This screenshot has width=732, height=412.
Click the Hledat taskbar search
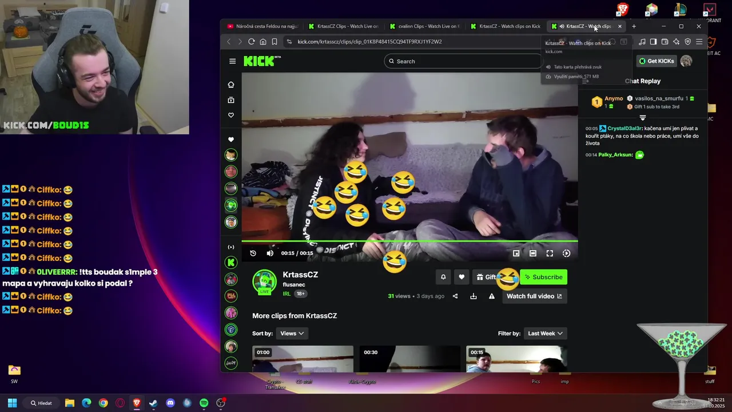(x=41, y=403)
